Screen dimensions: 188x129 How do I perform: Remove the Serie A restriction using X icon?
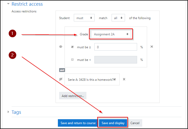click(x=124, y=79)
